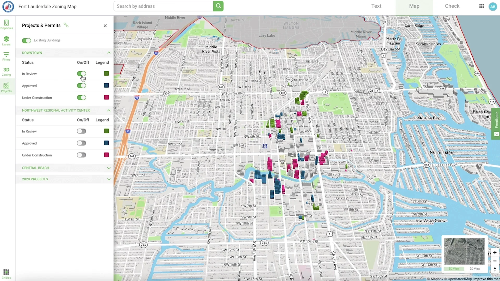Image resolution: width=500 pixels, height=281 pixels.
Task: Switch to the Text tab
Action: pyautogui.click(x=376, y=6)
